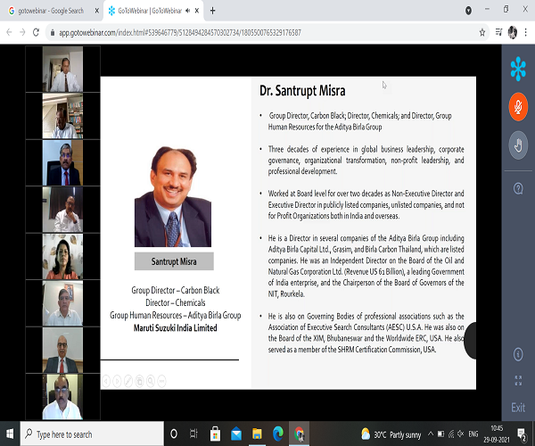
Task: Click the browser forward arrow
Action: tap(22, 32)
